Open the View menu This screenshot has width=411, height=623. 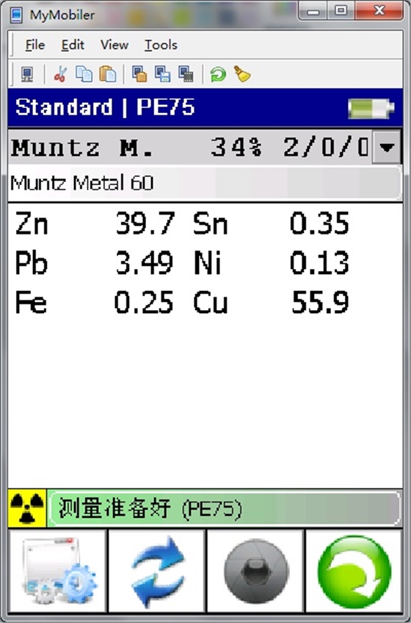(x=114, y=45)
